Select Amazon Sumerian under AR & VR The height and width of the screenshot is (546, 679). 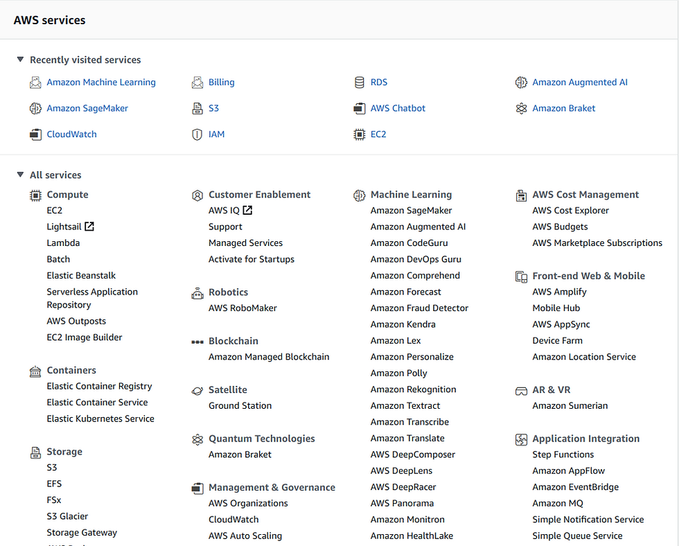(570, 406)
